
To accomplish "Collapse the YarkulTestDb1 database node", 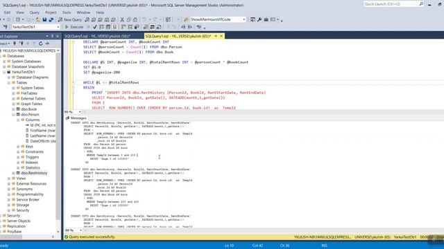I will pos(4,72).
